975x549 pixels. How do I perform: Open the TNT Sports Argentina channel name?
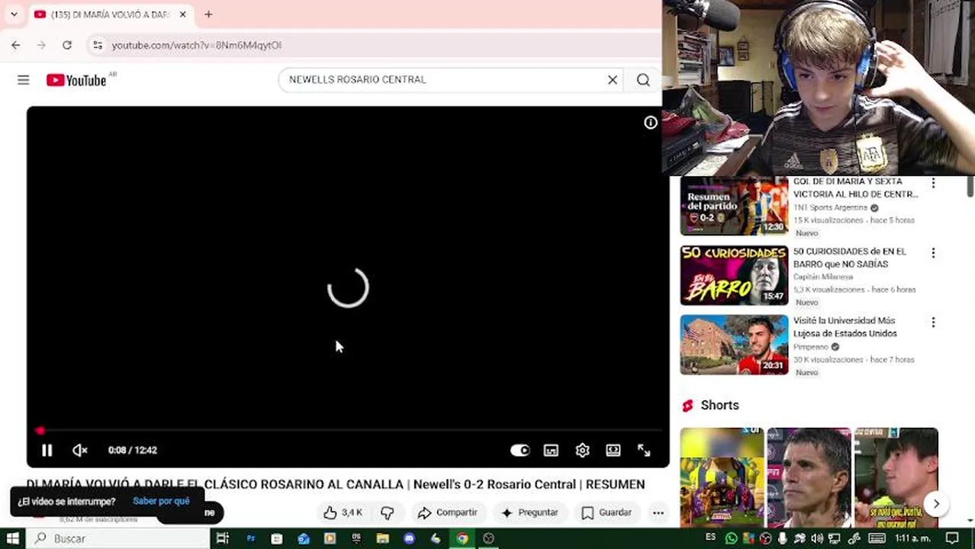[x=830, y=207]
